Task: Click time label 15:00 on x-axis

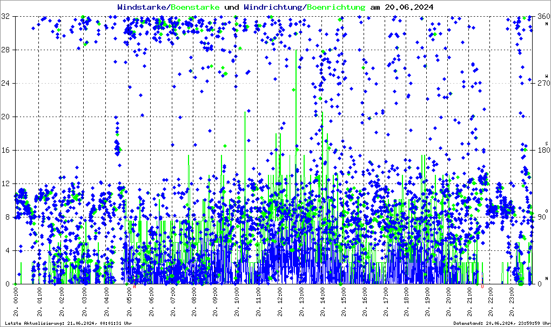Action: (344, 296)
